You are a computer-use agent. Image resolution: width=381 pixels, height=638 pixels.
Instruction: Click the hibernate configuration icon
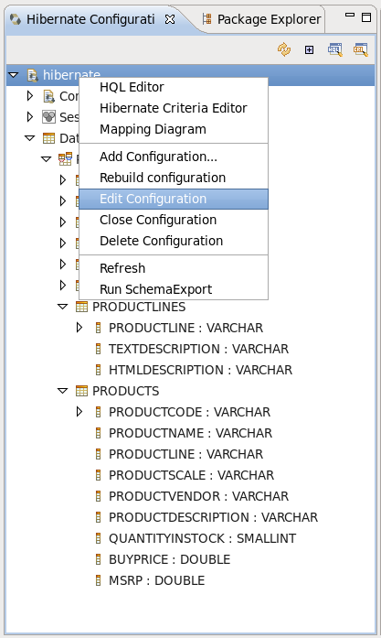coord(33,75)
